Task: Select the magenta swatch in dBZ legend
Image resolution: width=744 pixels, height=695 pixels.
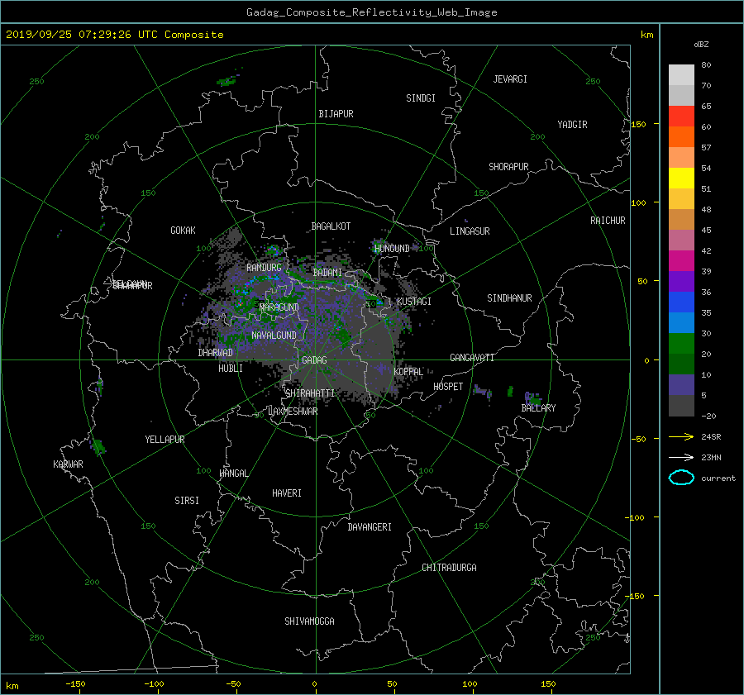Action: pyautogui.click(x=681, y=260)
